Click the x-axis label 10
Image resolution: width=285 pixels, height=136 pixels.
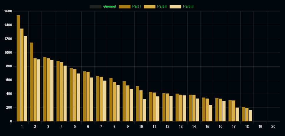[141, 127]
